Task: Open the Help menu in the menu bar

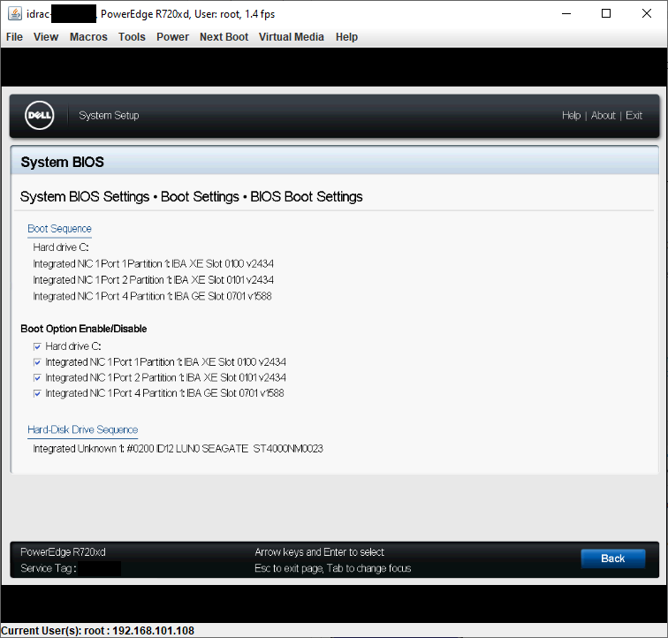Action: coord(346,37)
